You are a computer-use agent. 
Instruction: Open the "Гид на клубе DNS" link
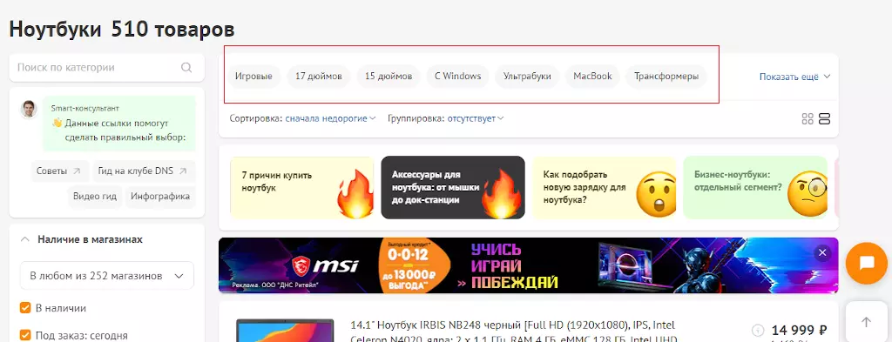tap(144, 171)
